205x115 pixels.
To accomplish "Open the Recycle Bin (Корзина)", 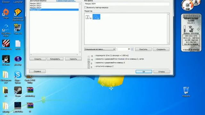I will point(186,92).
